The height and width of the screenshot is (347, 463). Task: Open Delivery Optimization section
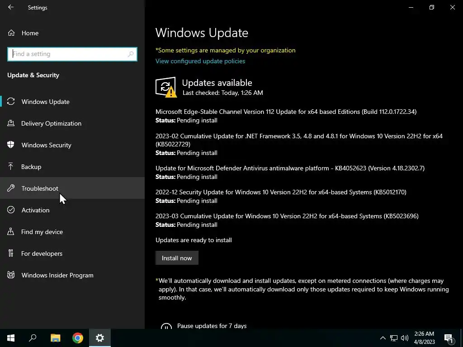[72, 123]
